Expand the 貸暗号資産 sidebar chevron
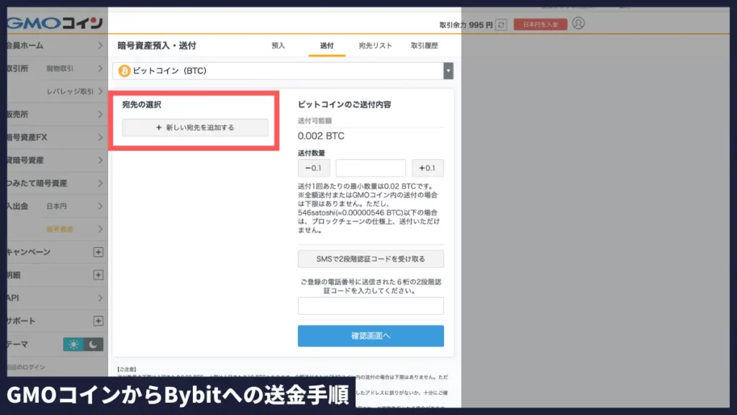The image size is (737, 415). (x=100, y=161)
